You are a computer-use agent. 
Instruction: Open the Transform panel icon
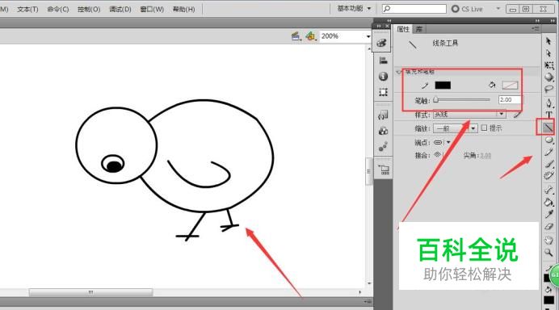[x=383, y=92]
